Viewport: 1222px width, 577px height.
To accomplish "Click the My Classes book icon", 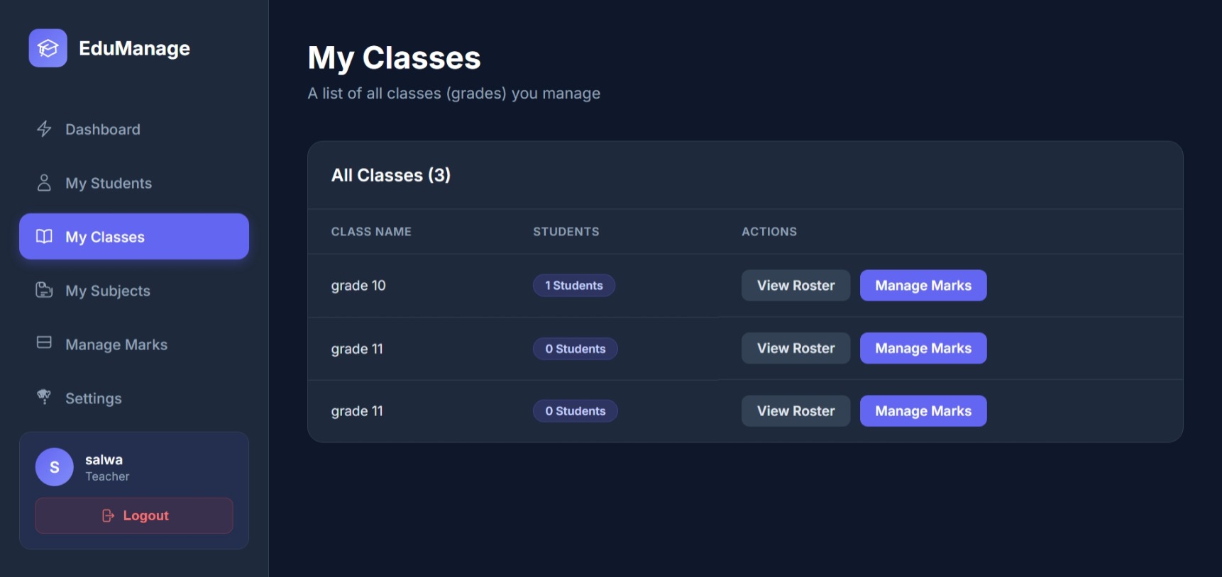I will coord(44,237).
